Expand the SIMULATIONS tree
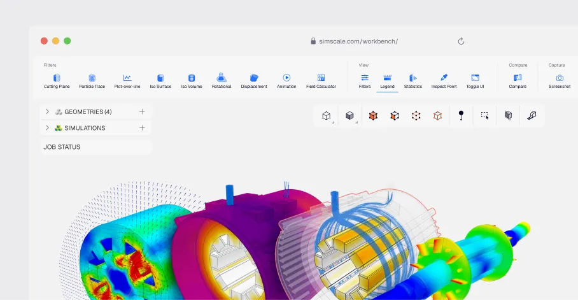 47,127
